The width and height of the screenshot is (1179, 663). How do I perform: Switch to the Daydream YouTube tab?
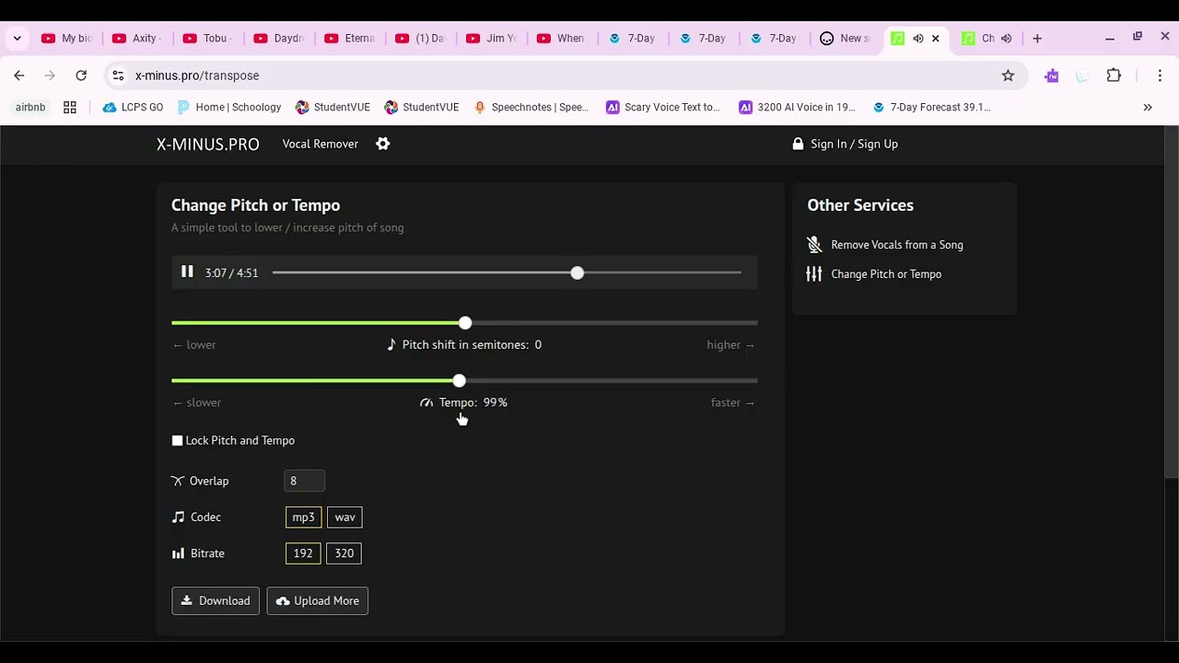[279, 38]
